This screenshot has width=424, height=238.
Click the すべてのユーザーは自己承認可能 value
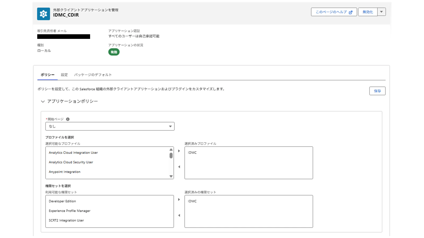pyautogui.click(x=134, y=36)
